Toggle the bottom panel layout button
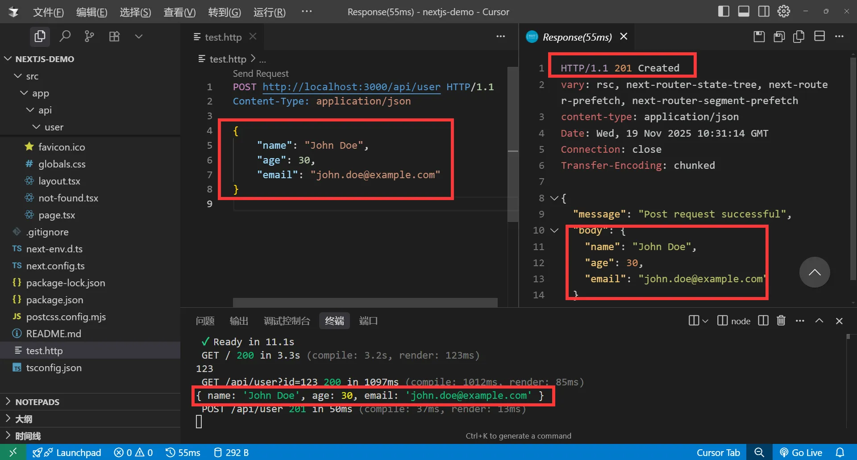The width and height of the screenshot is (857, 460). [744, 12]
